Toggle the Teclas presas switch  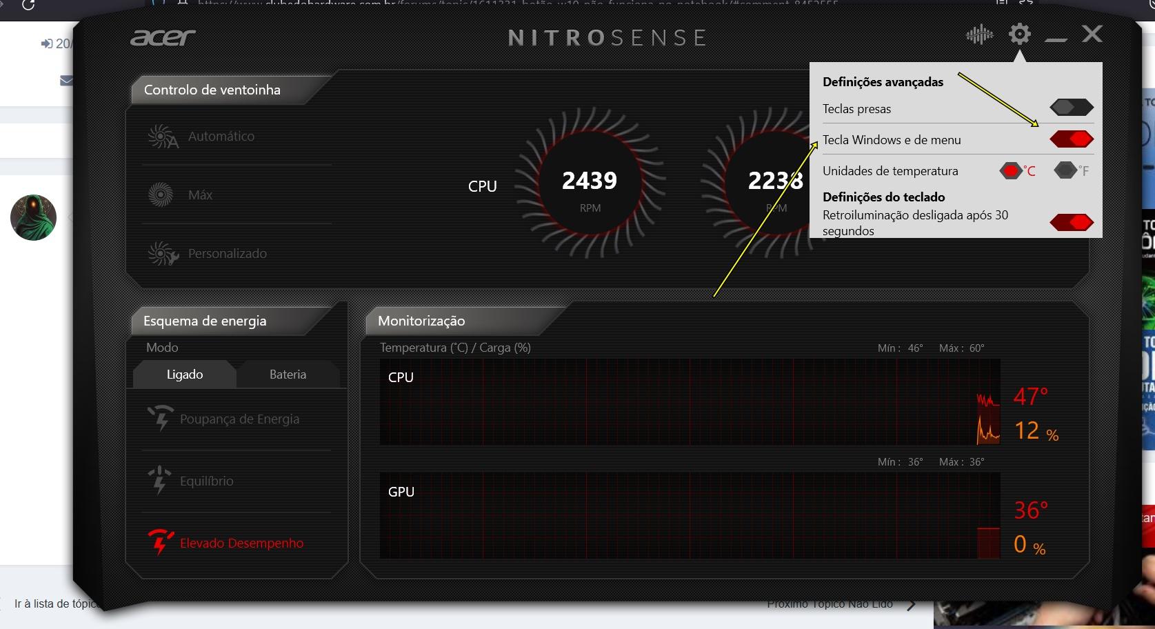(x=1072, y=108)
